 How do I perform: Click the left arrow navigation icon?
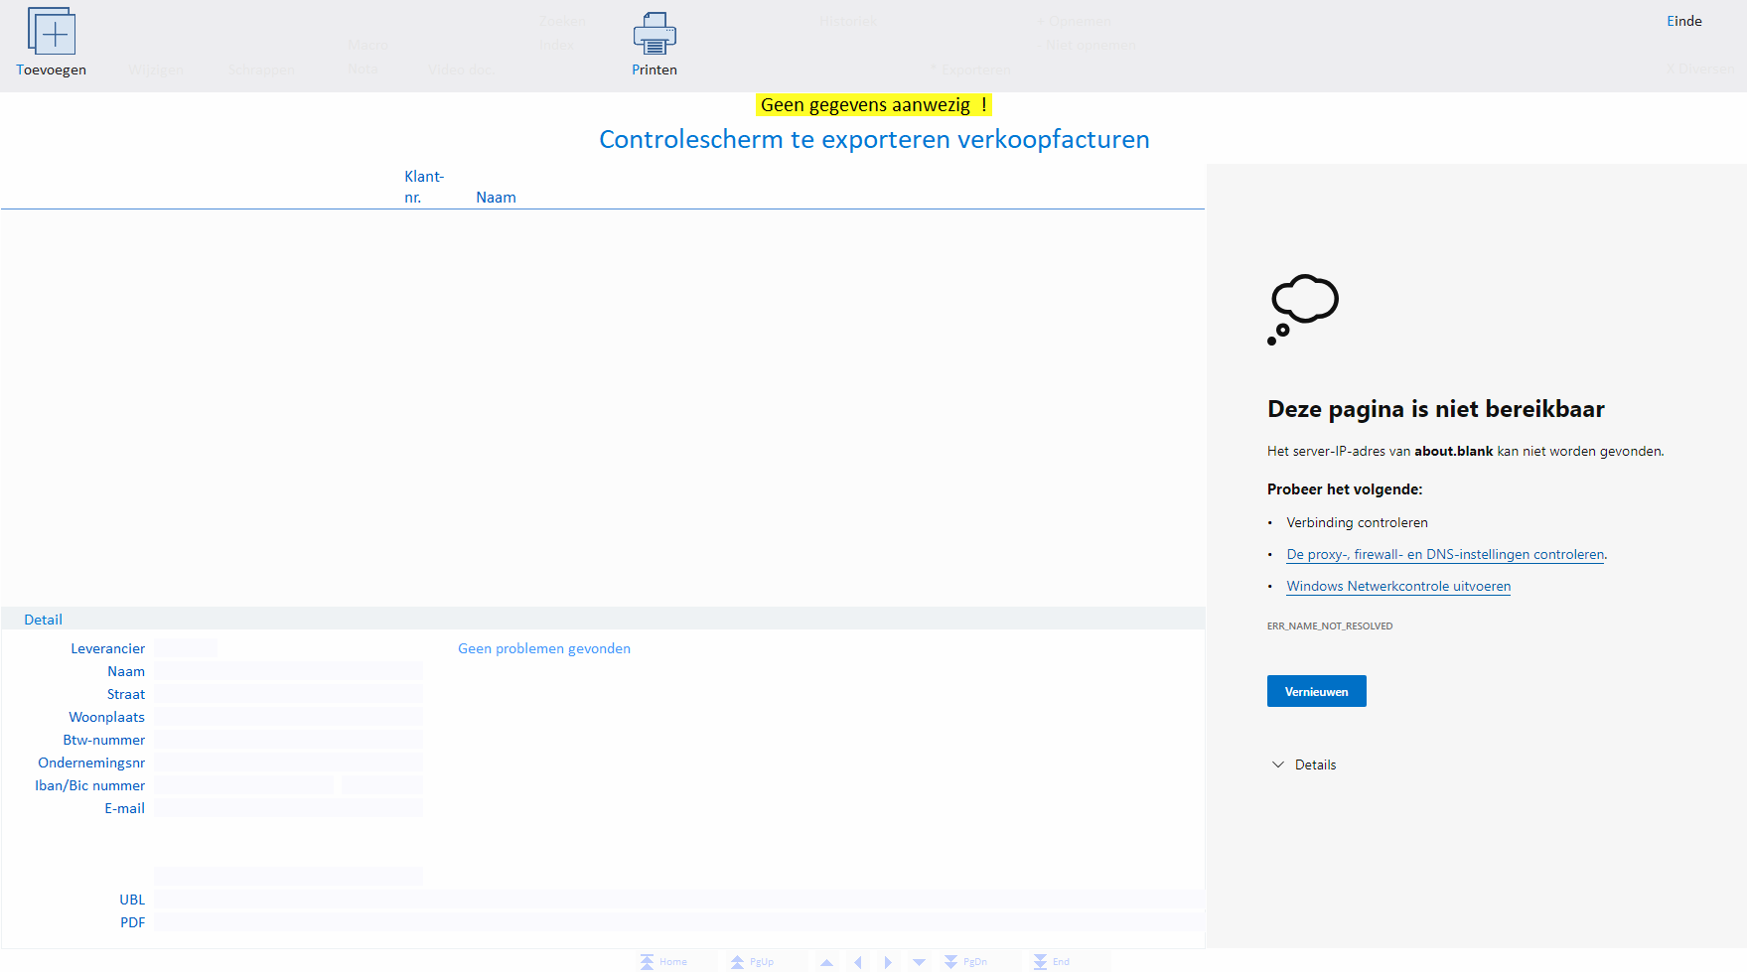tap(858, 962)
